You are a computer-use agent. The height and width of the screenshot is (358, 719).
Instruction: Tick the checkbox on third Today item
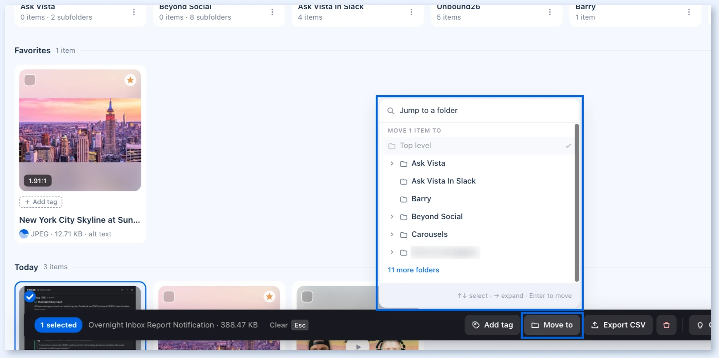pyautogui.click(x=307, y=297)
